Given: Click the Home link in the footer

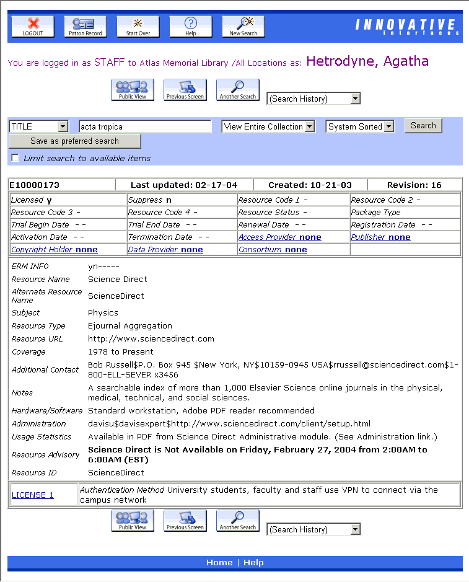Looking at the screenshot, I should (x=219, y=562).
